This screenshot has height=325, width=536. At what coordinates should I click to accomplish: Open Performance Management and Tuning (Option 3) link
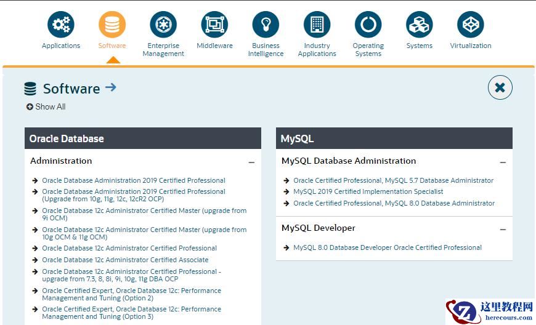tap(132, 313)
